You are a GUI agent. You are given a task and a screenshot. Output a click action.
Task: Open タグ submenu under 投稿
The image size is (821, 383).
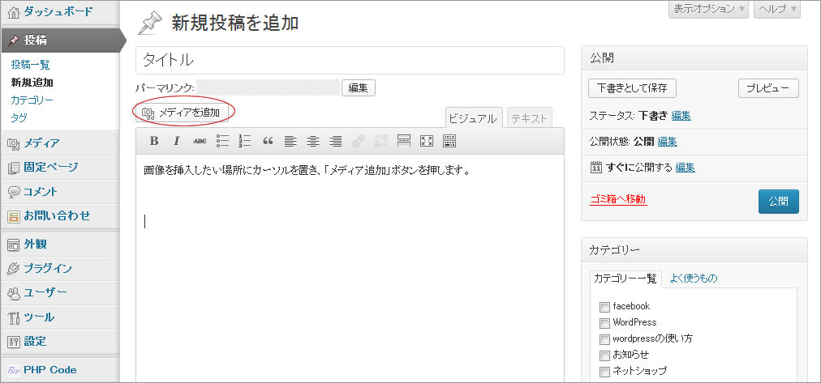click(x=19, y=117)
